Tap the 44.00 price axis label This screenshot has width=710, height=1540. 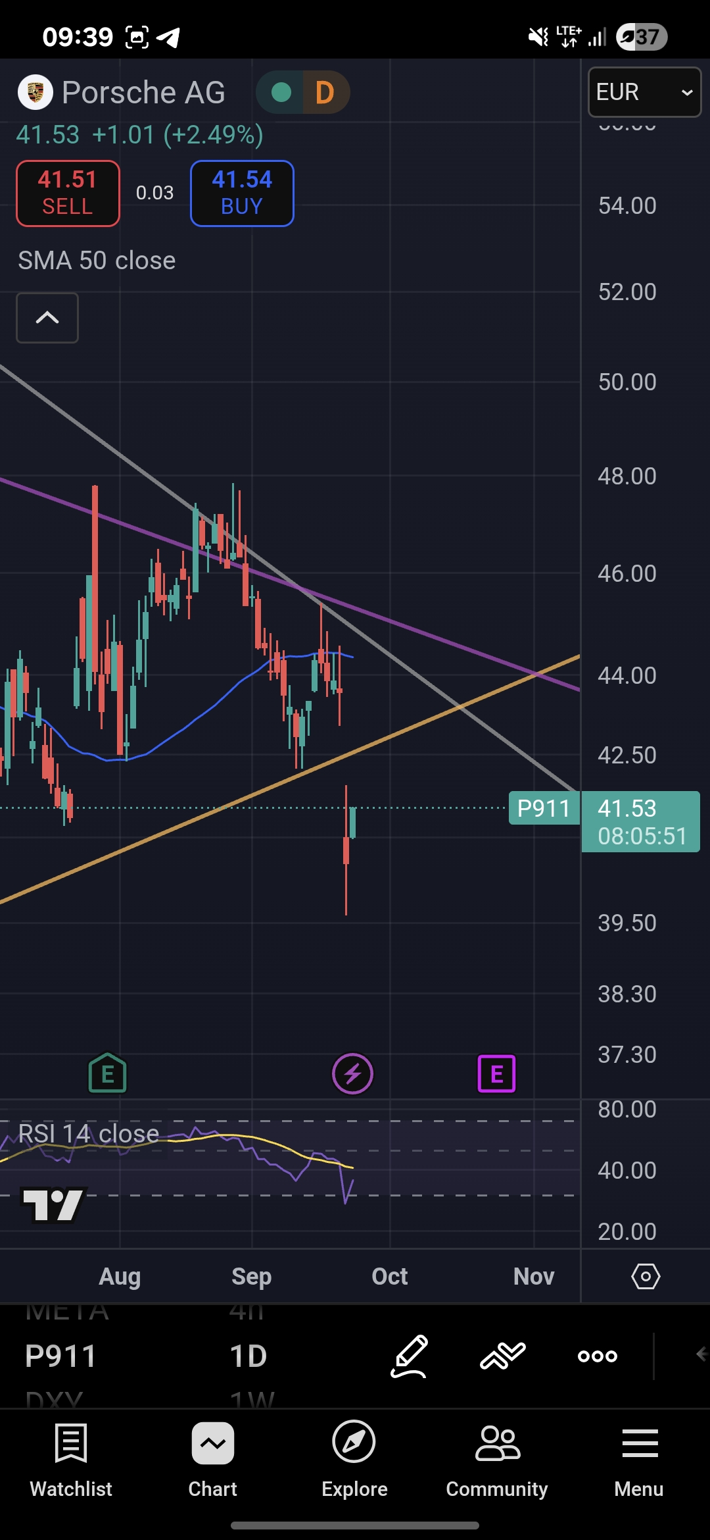click(627, 676)
